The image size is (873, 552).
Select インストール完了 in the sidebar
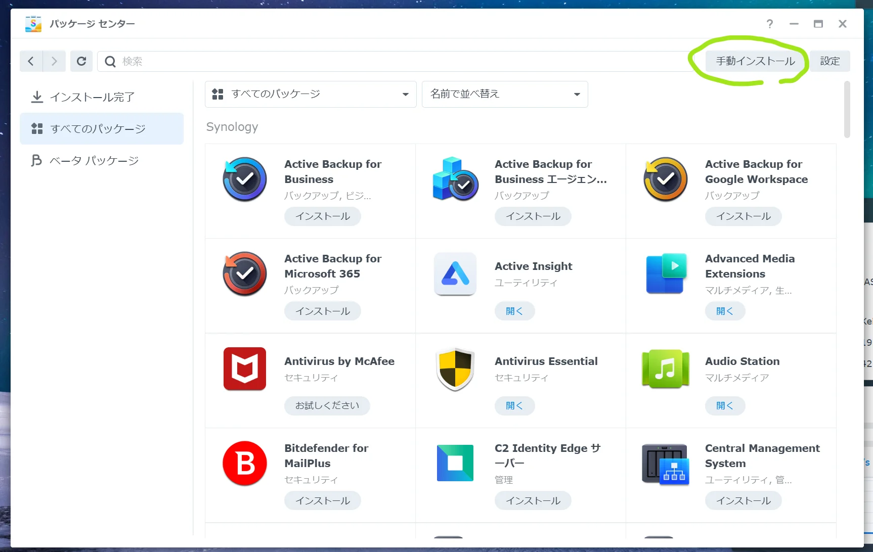point(92,97)
